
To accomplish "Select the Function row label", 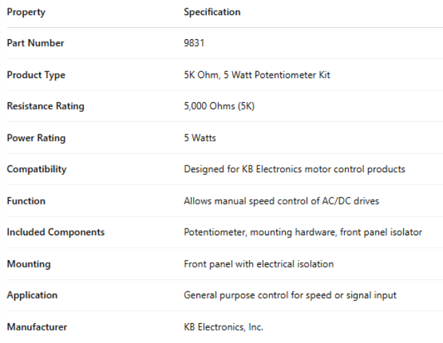I will pos(26,201).
